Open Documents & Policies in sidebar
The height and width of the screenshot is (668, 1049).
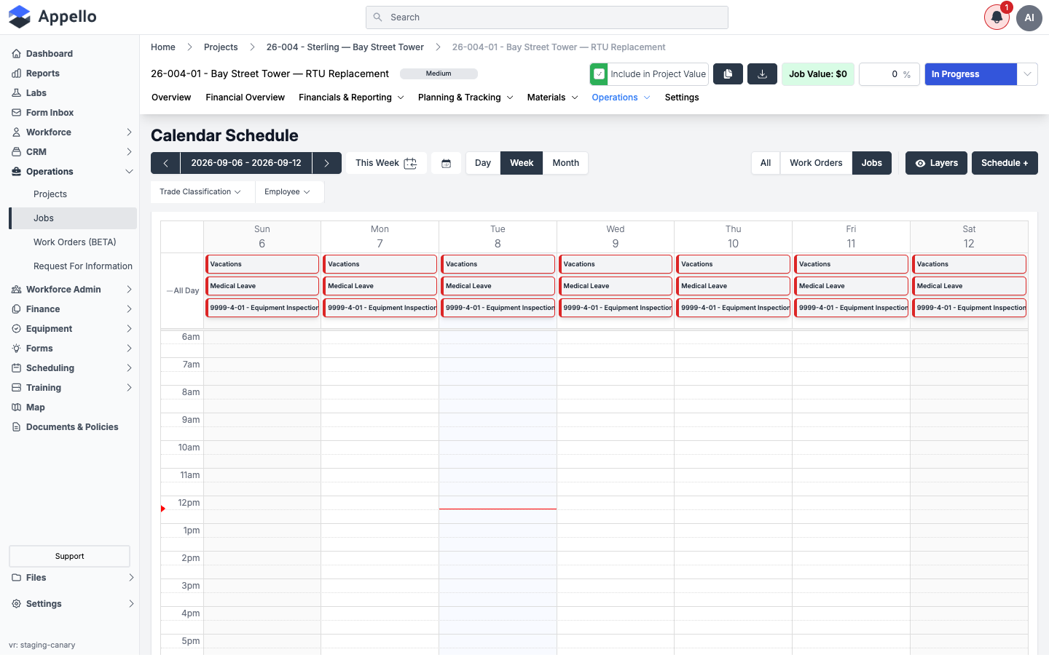(x=72, y=427)
